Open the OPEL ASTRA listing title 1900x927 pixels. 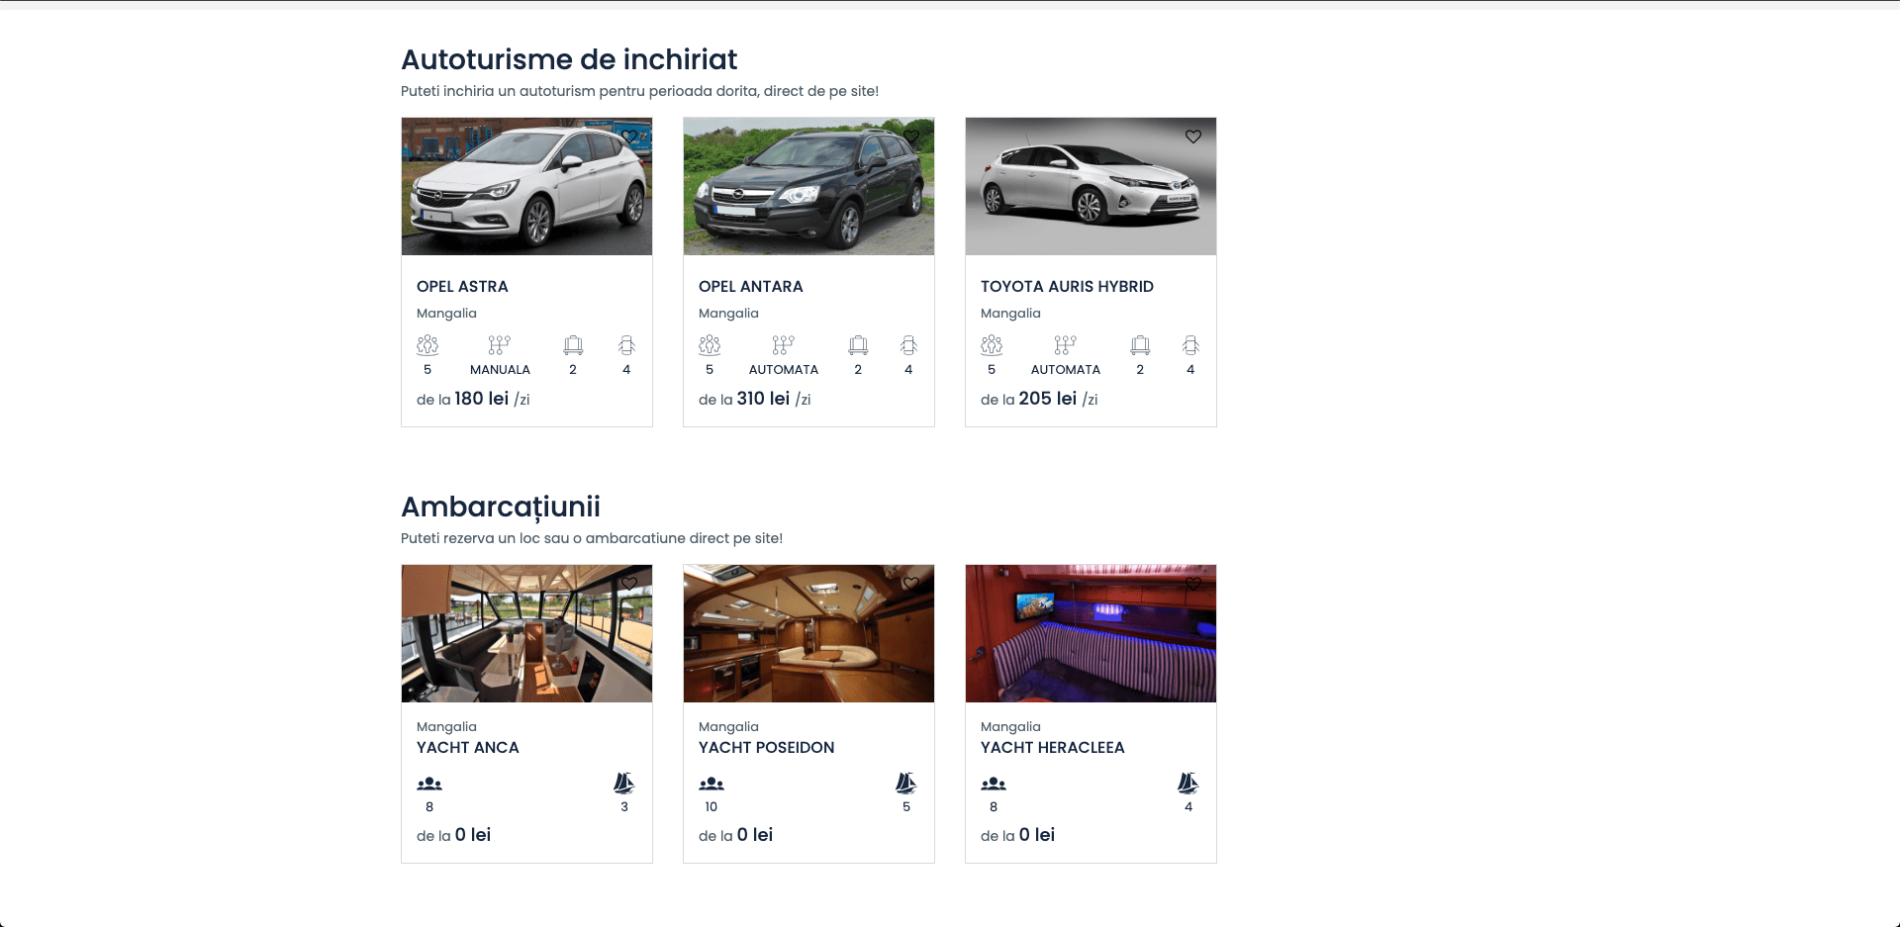click(462, 287)
